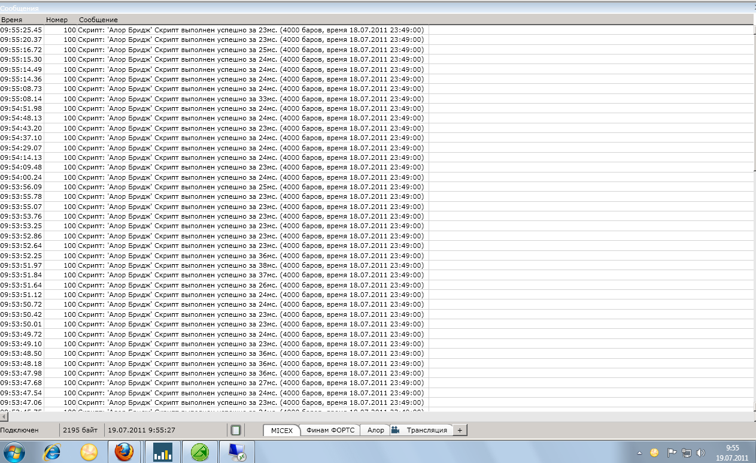Click status bar date 19.07.2011 9:55:27
This screenshot has height=463, width=756.
[x=142, y=430]
